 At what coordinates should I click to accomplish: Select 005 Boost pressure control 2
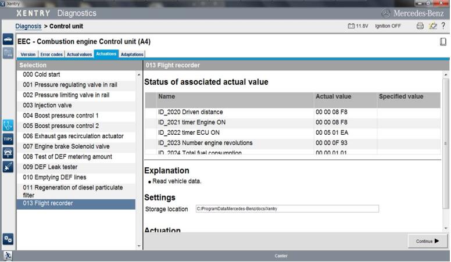point(76,126)
